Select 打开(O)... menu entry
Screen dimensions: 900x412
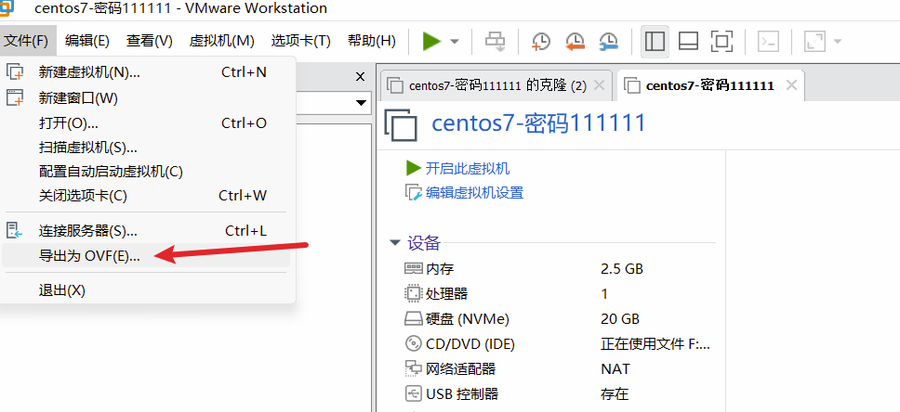tap(146, 123)
